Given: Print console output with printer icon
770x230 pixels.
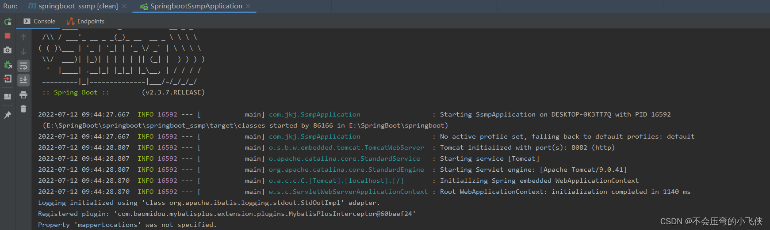Looking at the screenshot, I should (x=23, y=94).
